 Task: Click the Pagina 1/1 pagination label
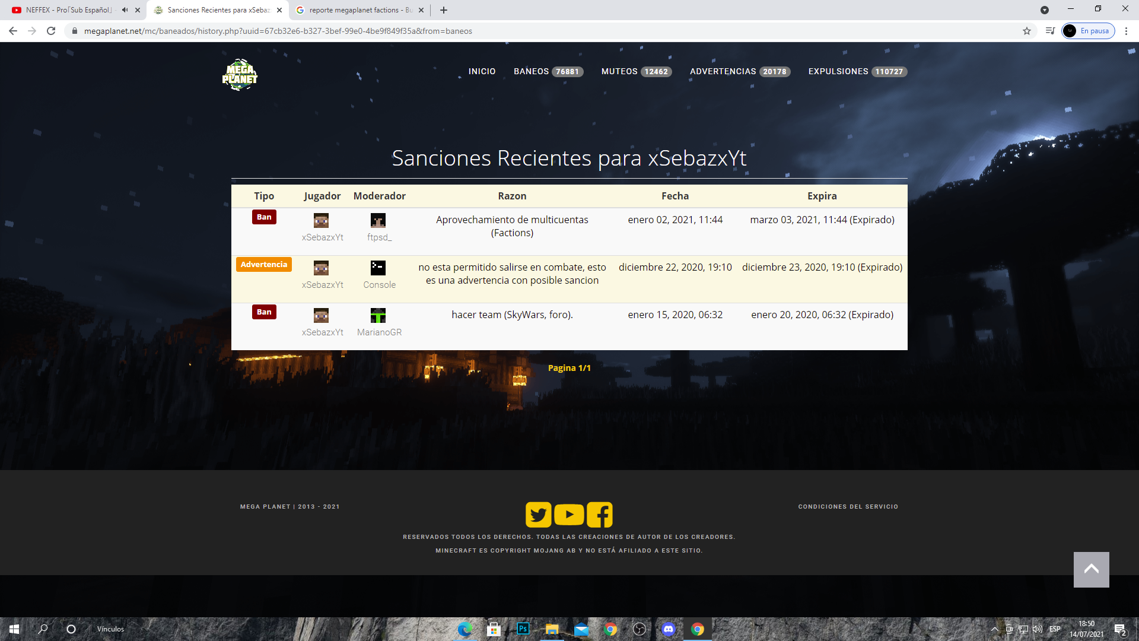pos(569,368)
